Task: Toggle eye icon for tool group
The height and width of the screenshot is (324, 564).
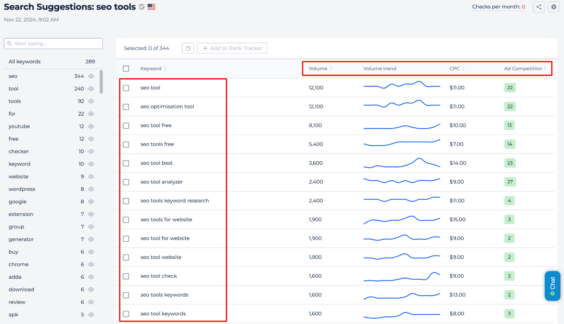Action: tap(91, 89)
